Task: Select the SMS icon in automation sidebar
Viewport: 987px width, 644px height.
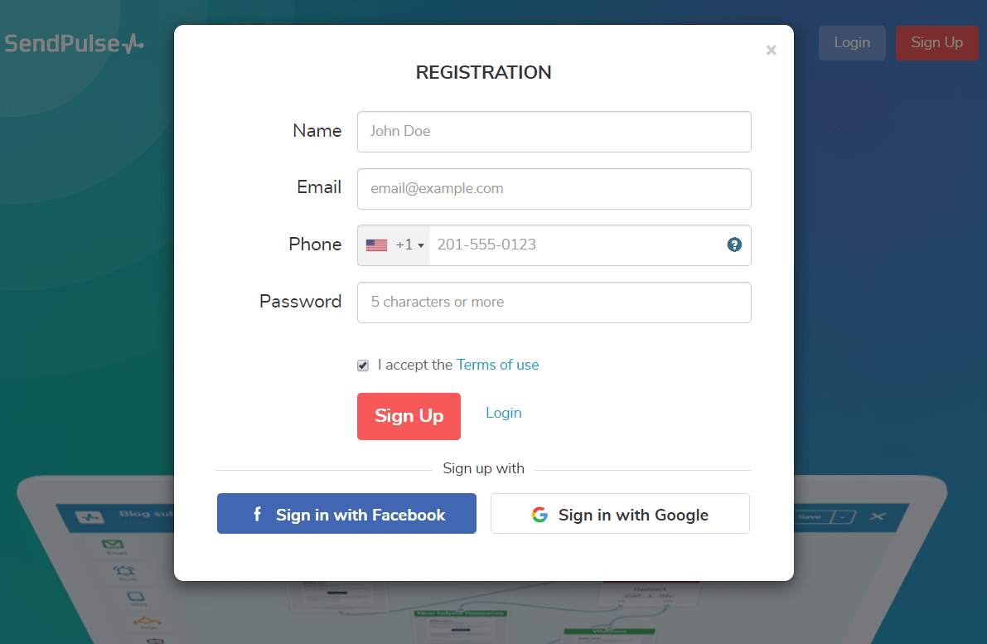Action: click(134, 597)
